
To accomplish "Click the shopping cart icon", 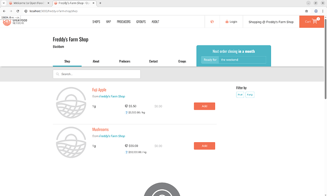I will click(x=315, y=21).
